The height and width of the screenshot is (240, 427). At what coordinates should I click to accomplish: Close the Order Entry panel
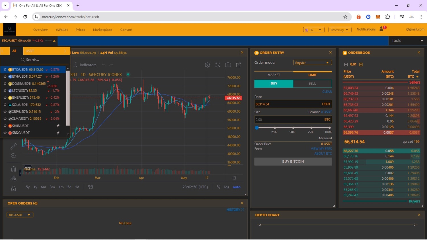coord(330,53)
